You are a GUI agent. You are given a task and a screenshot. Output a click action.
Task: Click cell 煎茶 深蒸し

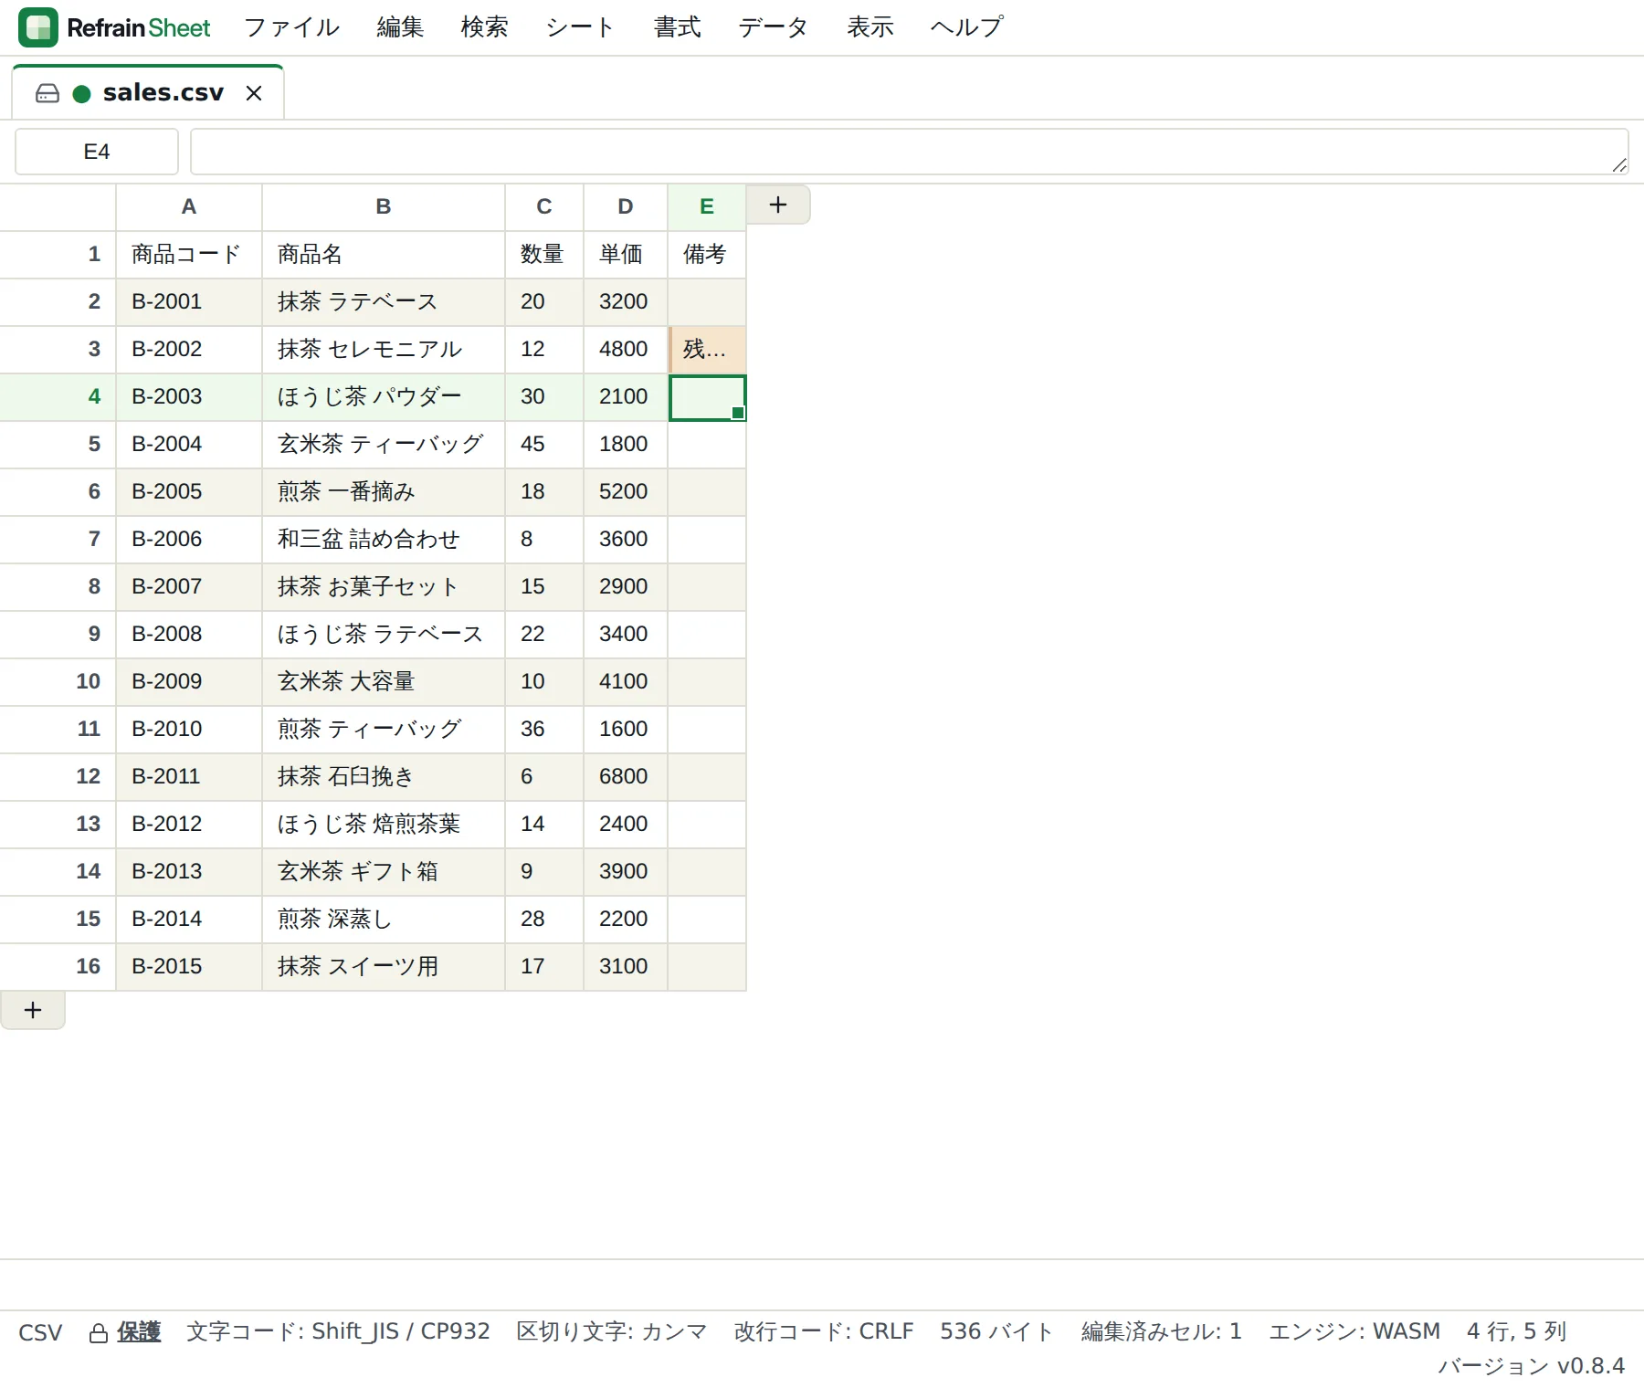tap(384, 919)
